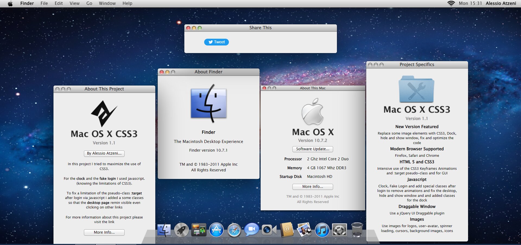Close the Project Specifics window
521x245 pixels.
click(370, 65)
